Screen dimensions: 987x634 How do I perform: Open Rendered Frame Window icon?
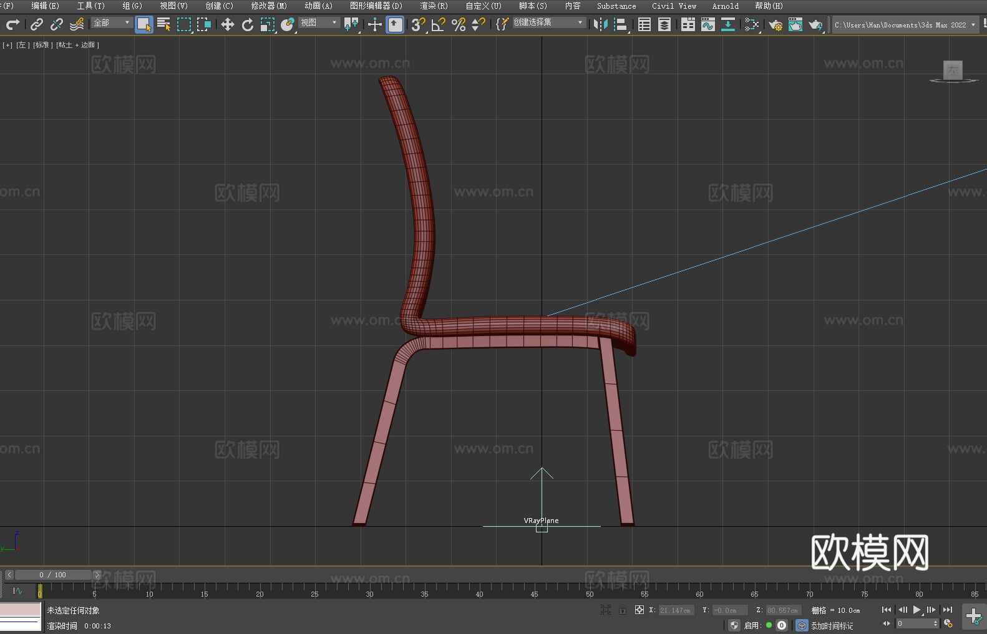point(795,24)
